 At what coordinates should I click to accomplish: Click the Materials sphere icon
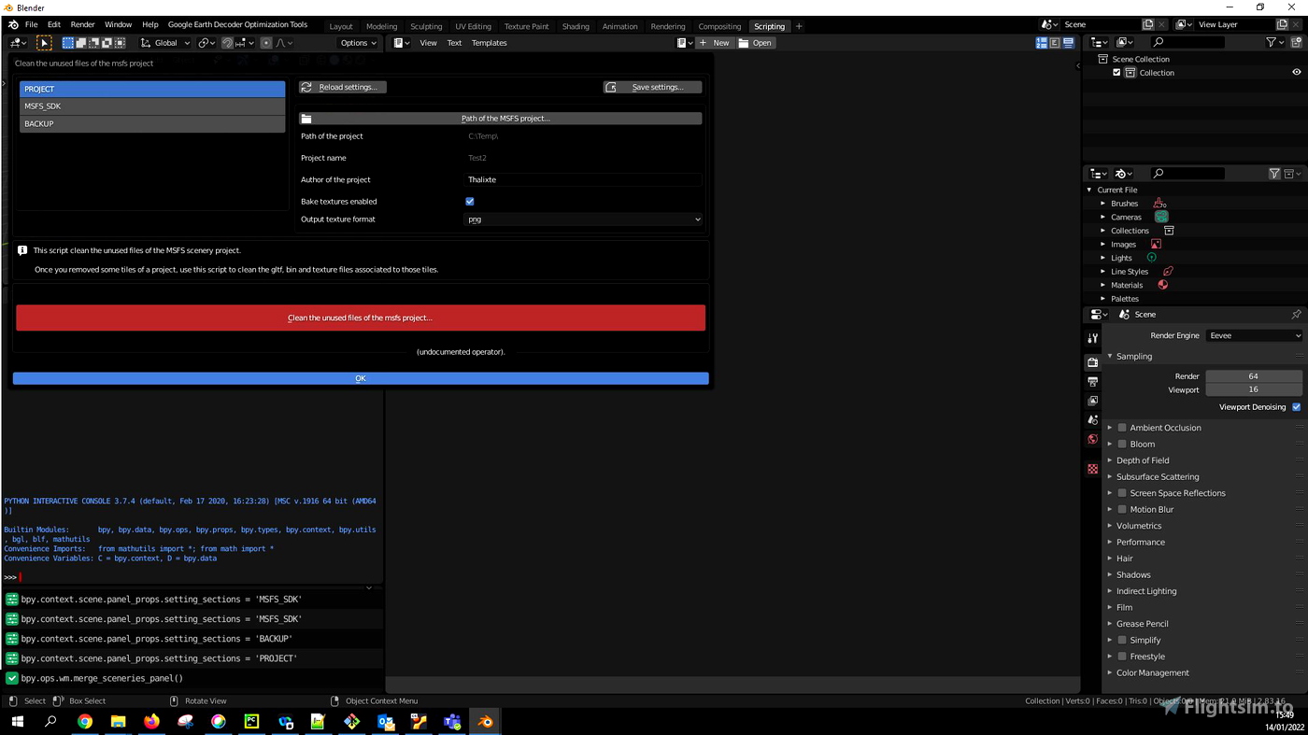point(1163,285)
